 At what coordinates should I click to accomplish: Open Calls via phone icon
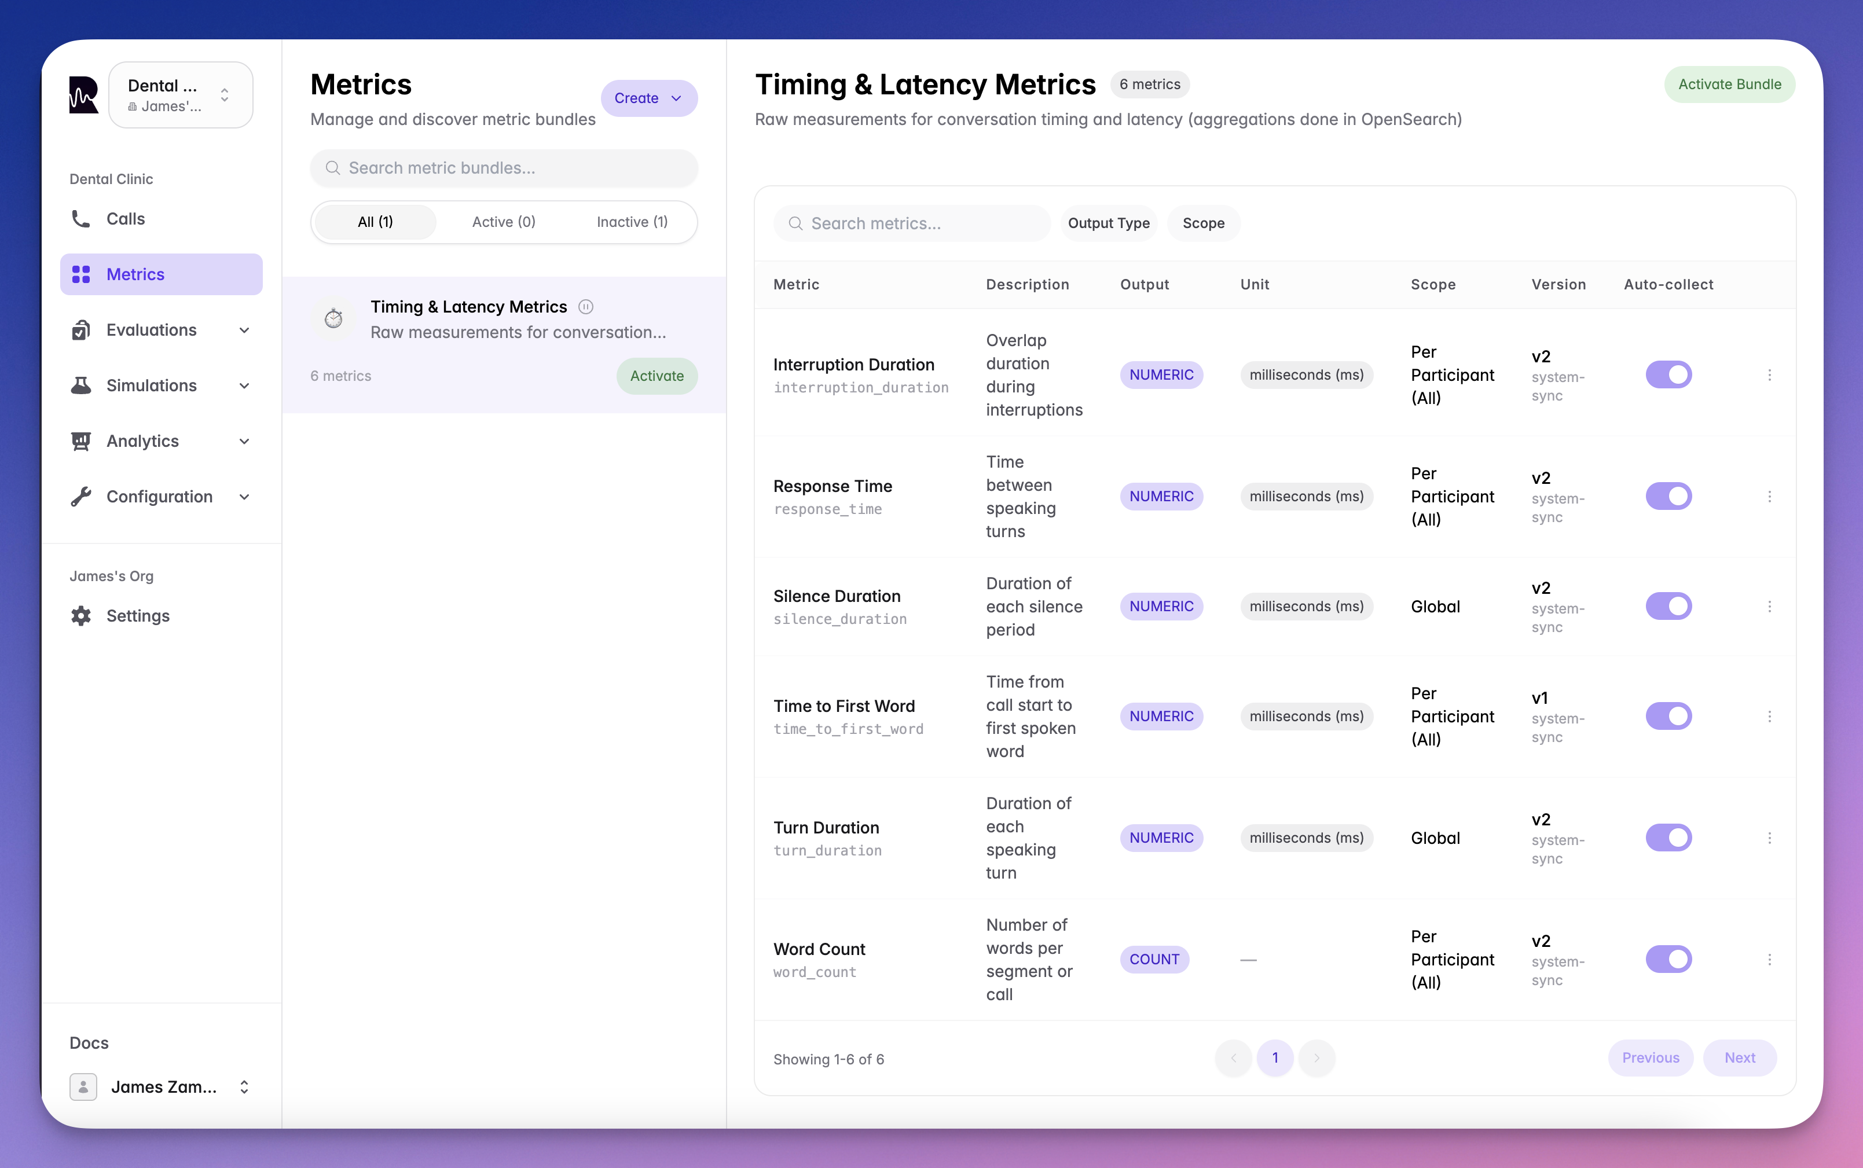(81, 219)
